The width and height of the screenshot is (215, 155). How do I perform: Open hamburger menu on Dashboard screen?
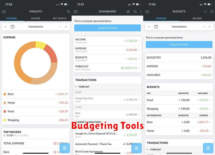(76, 12)
